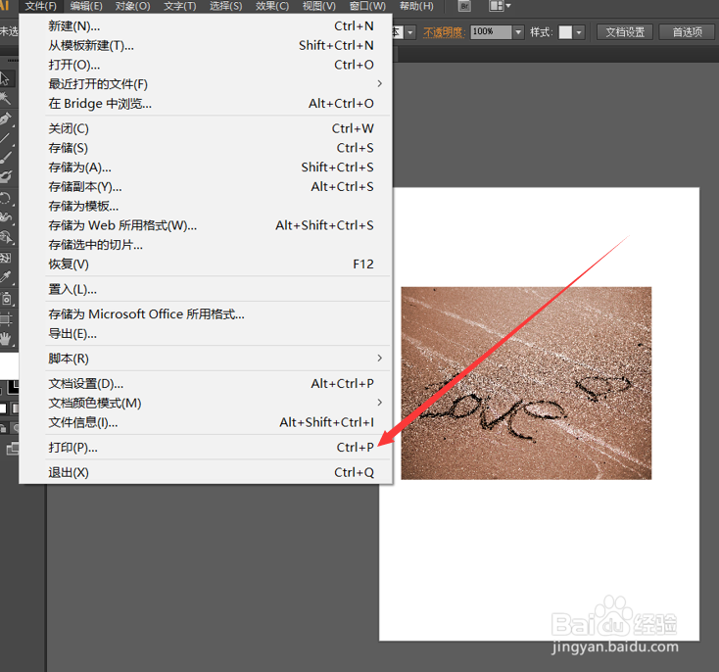Close the open 文件(F) menu

coord(41,6)
